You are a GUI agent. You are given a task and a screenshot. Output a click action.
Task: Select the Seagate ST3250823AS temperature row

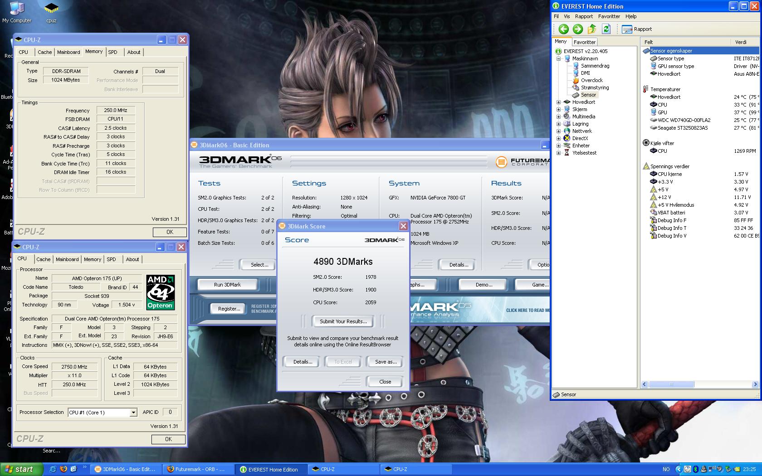point(701,128)
